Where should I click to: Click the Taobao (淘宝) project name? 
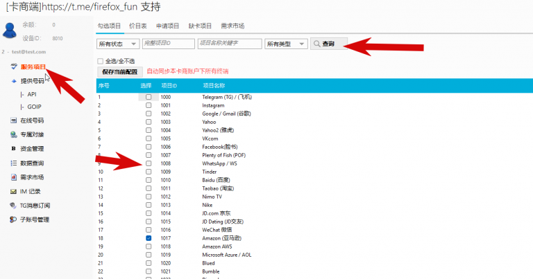(218, 188)
